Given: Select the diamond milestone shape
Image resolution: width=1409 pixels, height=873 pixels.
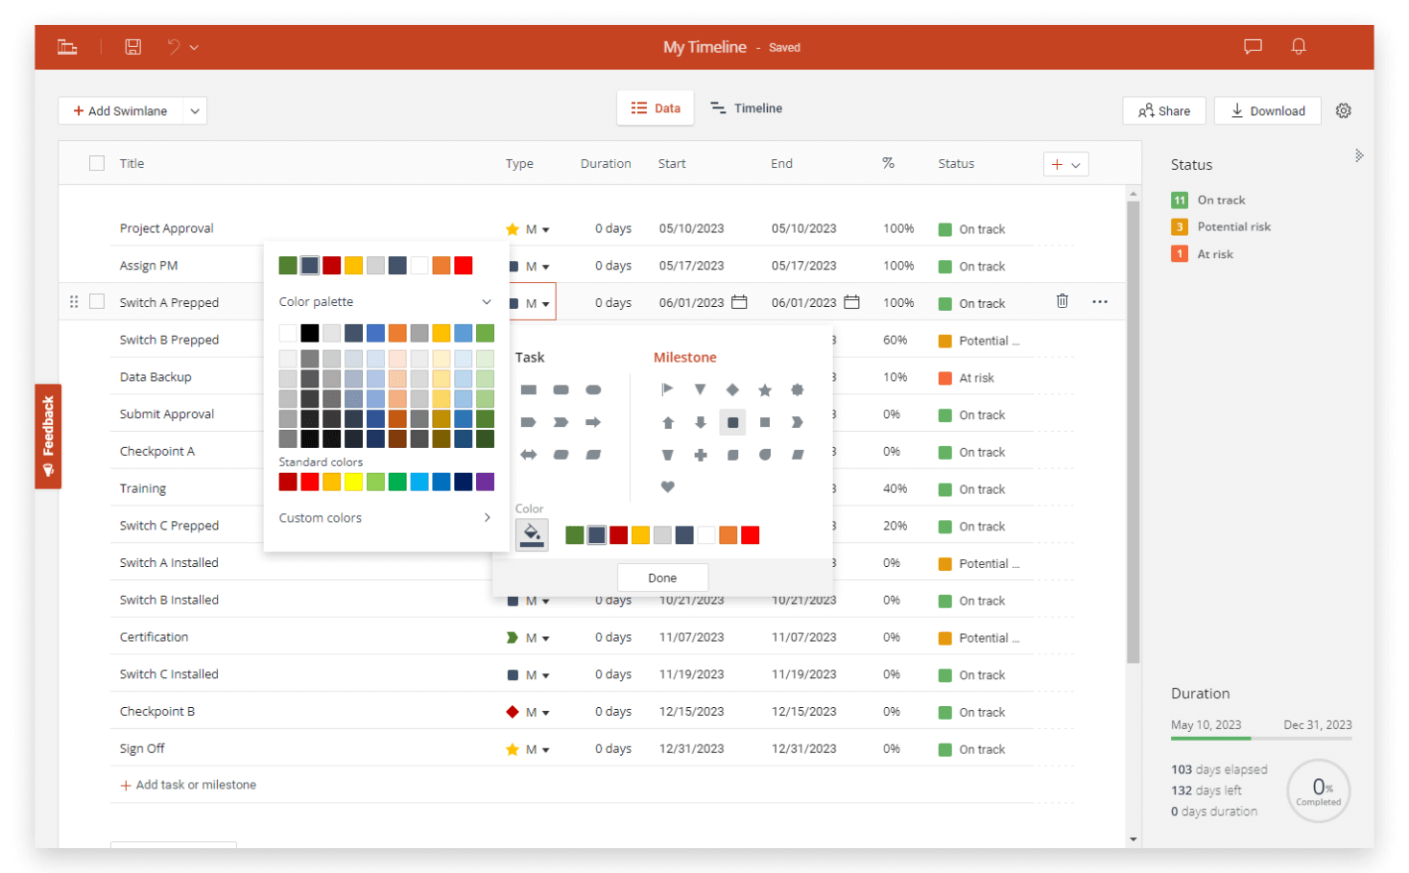Looking at the screenshot, I should click(732, 389).
